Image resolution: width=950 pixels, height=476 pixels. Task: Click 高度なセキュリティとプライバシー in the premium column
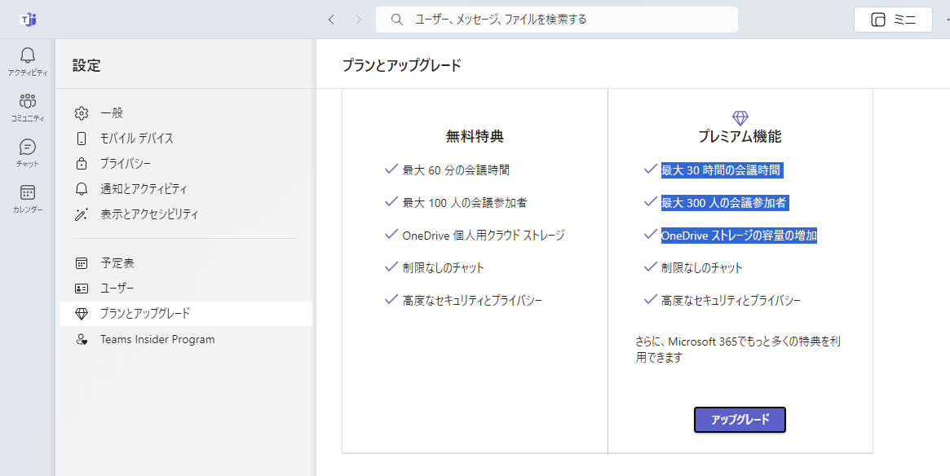coord(731,301)
